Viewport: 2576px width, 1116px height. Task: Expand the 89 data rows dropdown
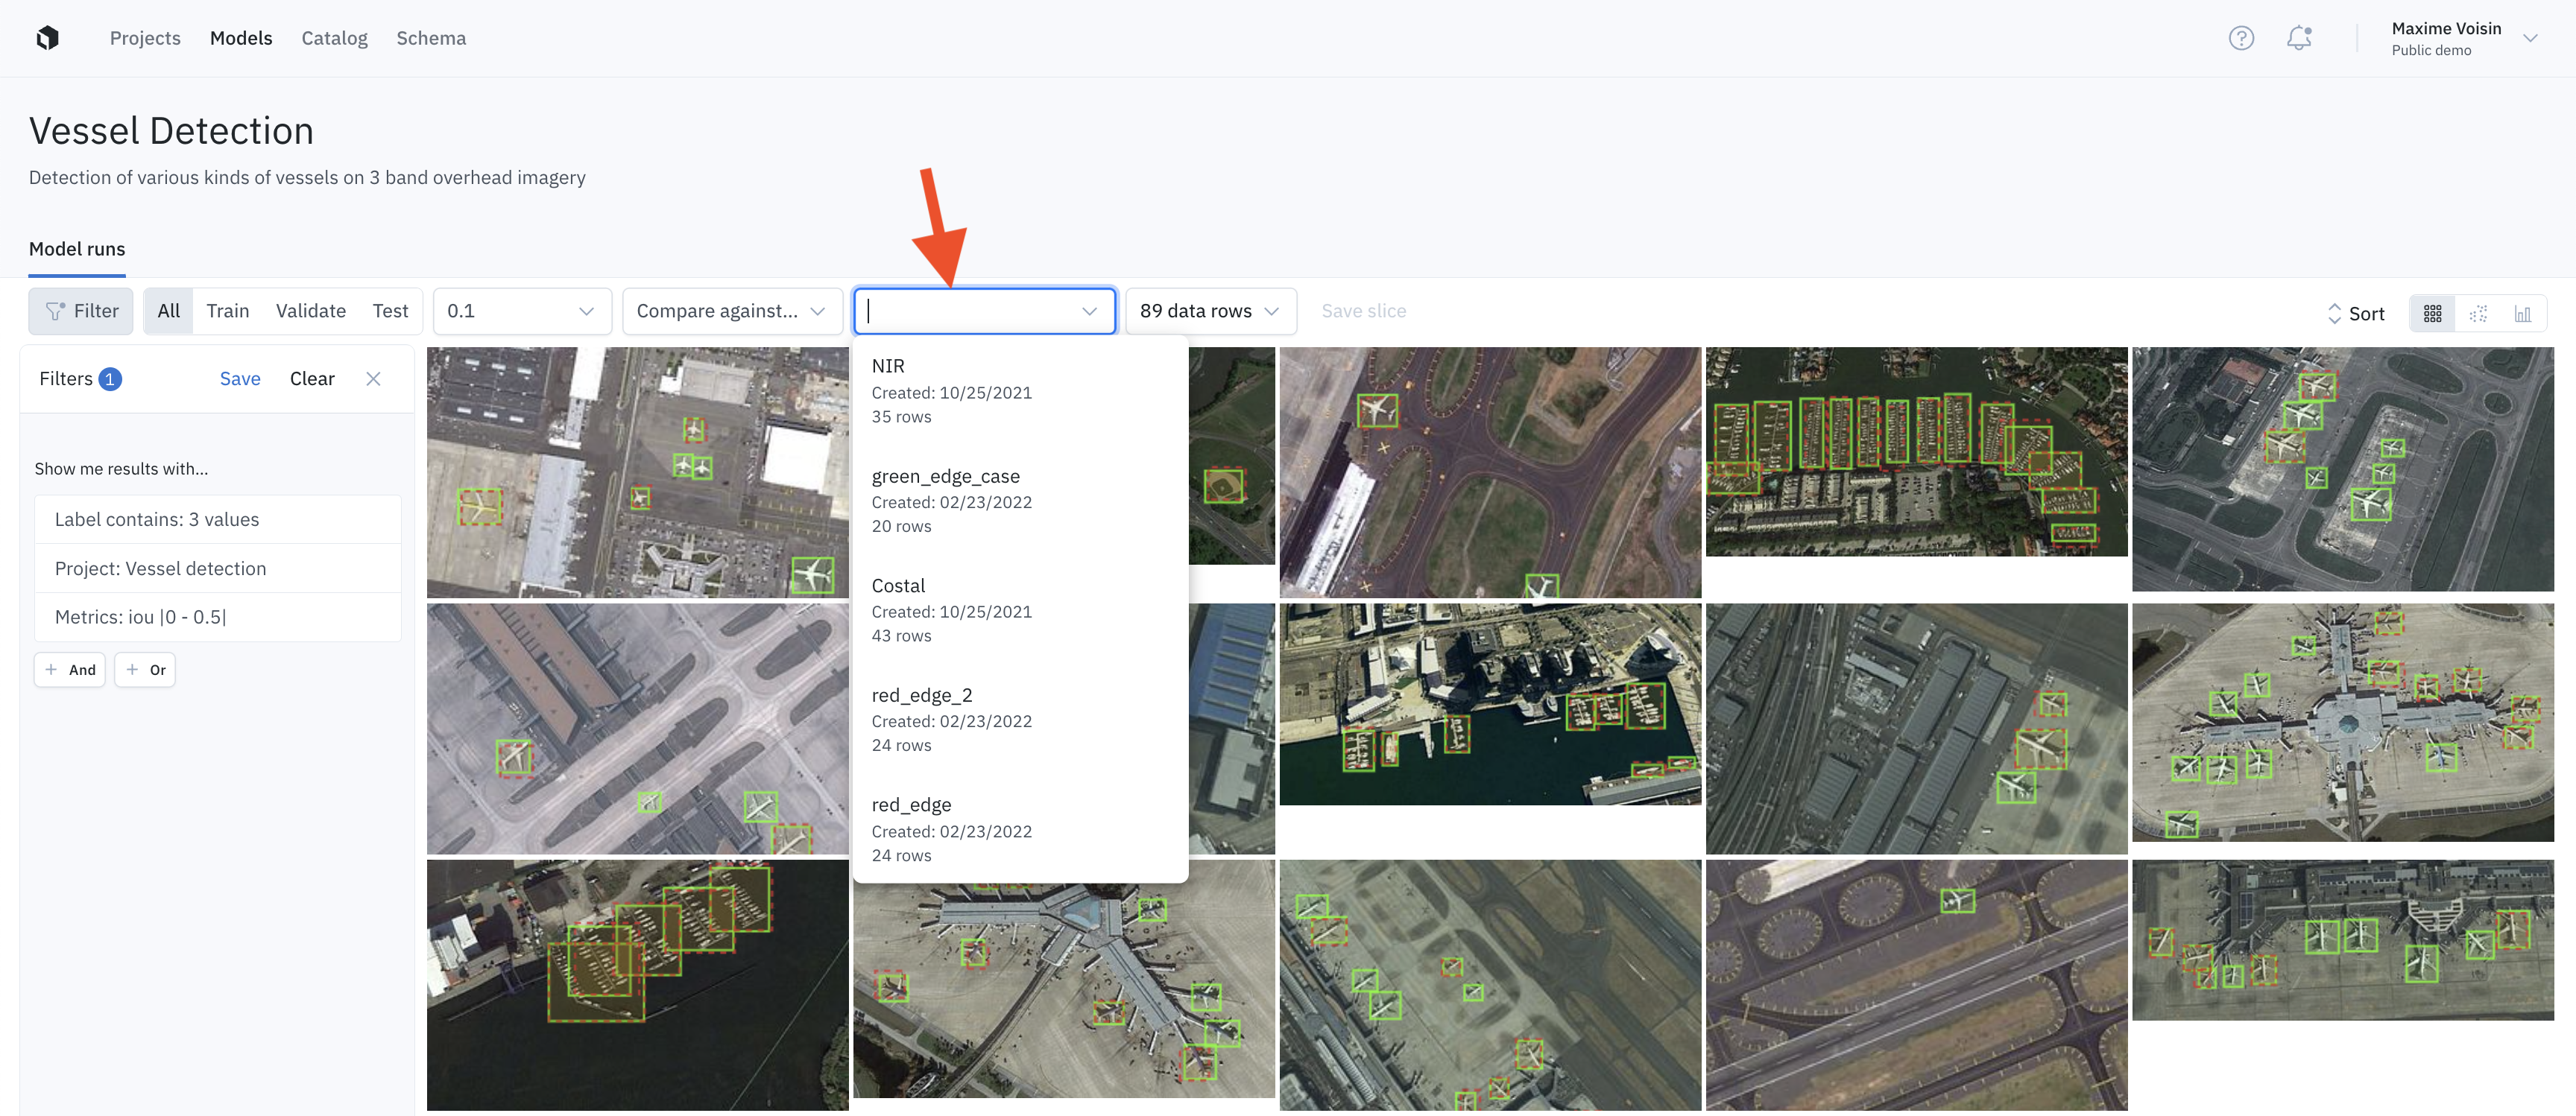pos(1210,311)
